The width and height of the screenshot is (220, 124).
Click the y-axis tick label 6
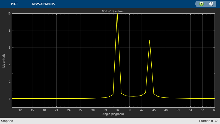point(10,48)
